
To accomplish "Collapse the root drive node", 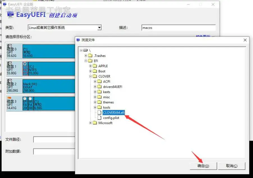I will click(x=81, y=51).
